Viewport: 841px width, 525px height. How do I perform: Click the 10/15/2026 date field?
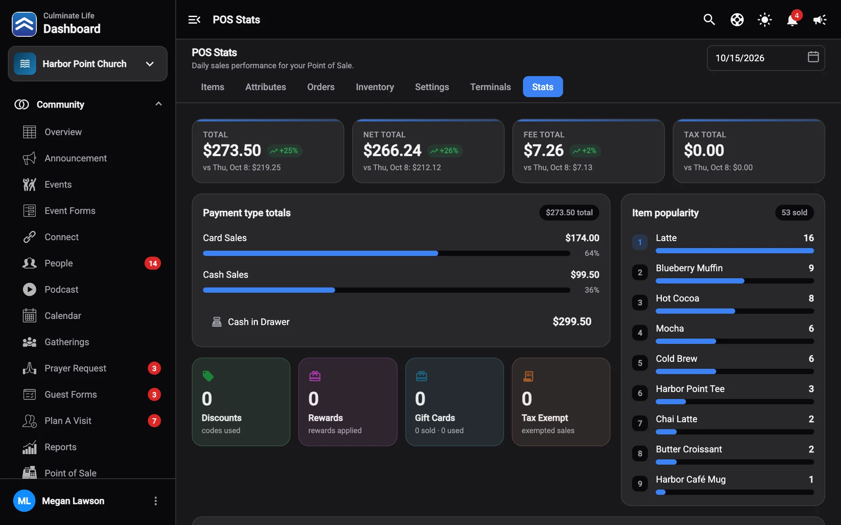(766, 58)
